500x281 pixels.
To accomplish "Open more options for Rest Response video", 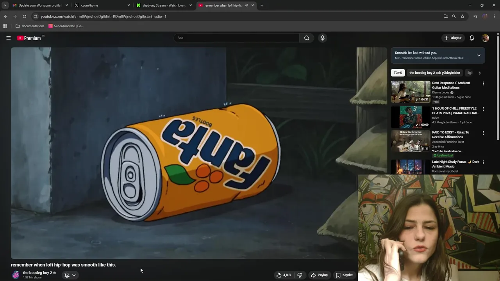I will (483, 84).
